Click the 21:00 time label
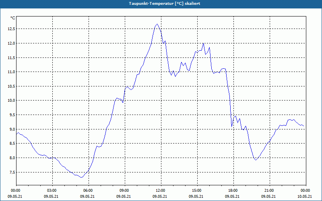 [270, 190]
